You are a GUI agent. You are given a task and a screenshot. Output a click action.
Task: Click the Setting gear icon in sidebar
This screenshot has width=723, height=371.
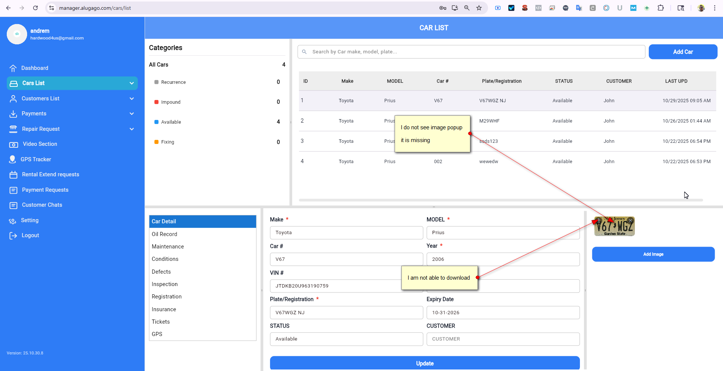[x=13, y=221]
